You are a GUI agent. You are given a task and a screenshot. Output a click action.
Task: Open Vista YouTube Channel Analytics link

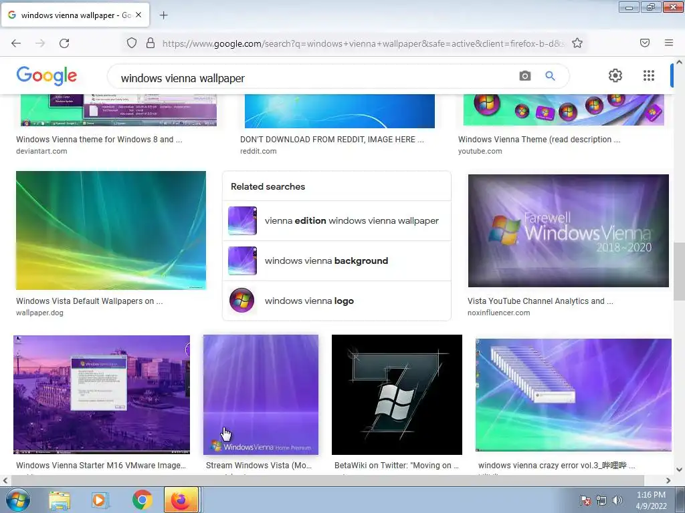point(541,301)
